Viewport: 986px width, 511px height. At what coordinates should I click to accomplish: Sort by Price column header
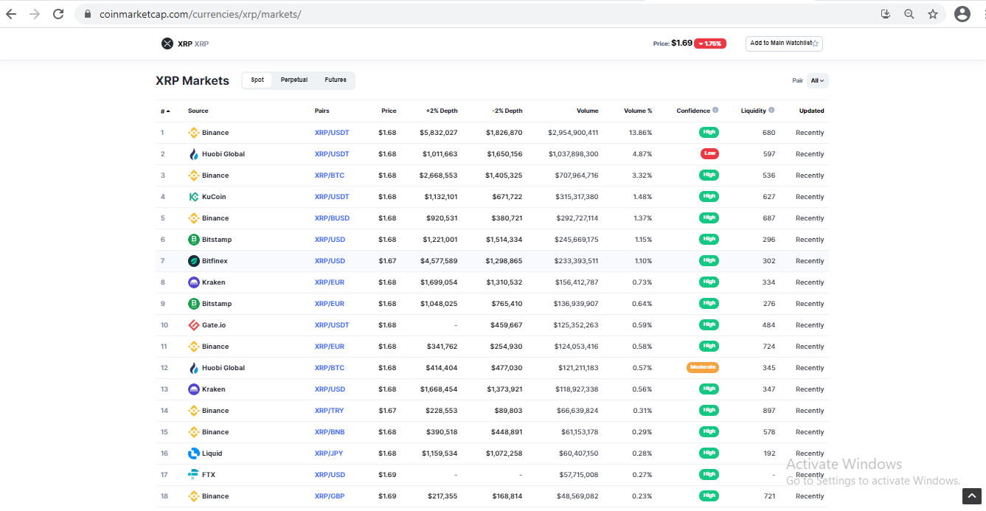point(389,111)
